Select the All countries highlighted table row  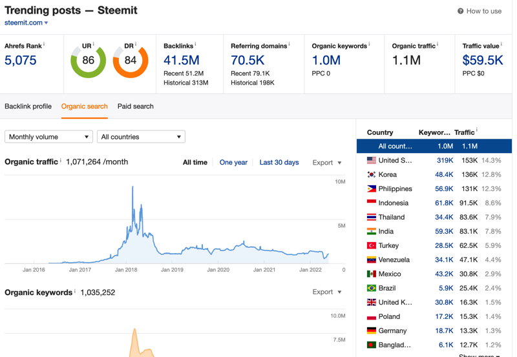tap(434, 147)
